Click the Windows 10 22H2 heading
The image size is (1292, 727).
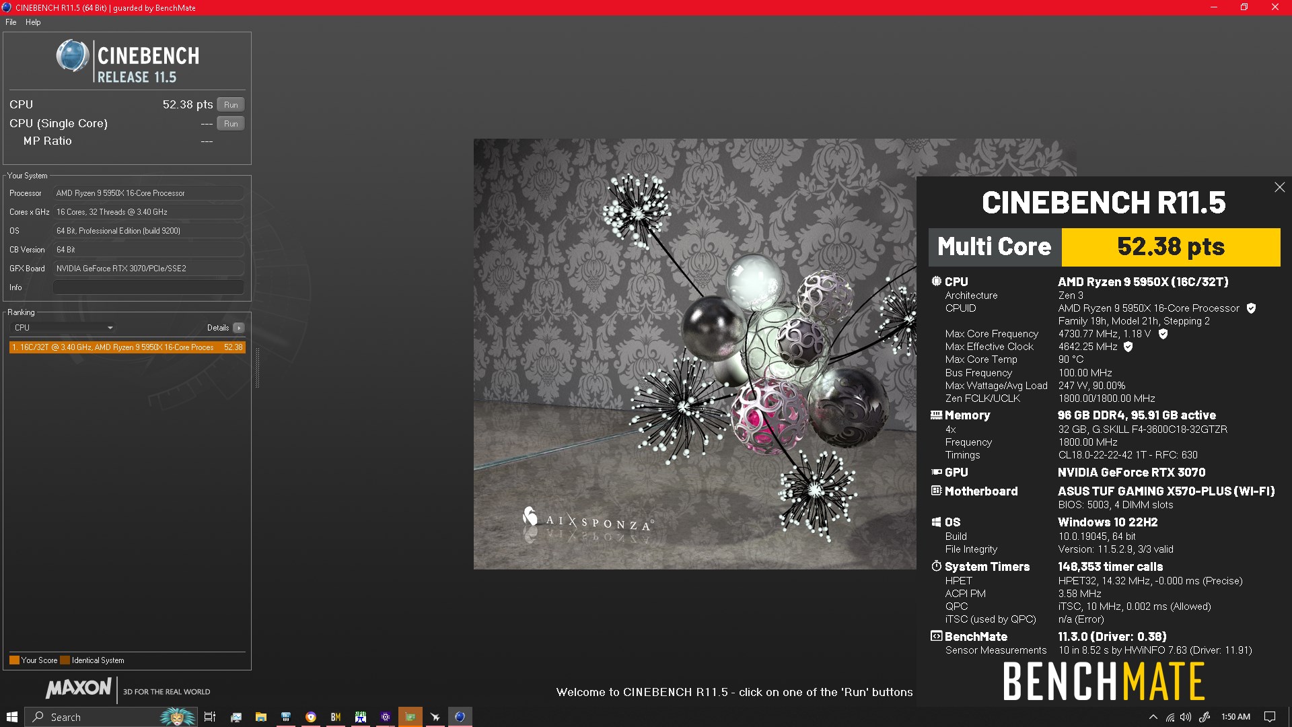click(x=1108, y=522)
